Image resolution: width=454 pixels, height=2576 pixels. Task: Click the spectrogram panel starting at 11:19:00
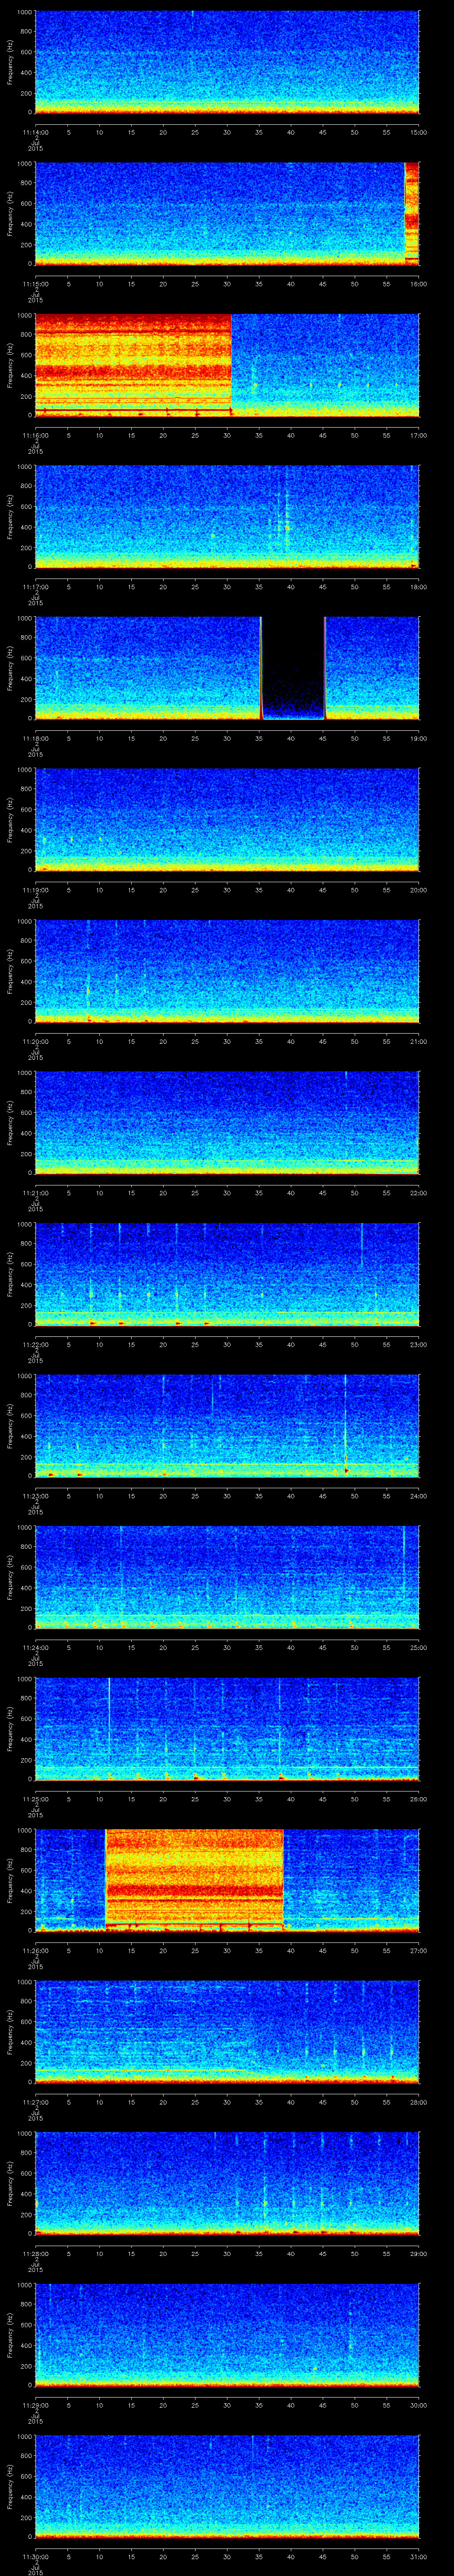pyautogui.click(x=227, y=819)
